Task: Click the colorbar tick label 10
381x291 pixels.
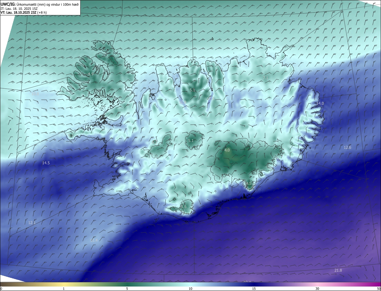Action: click(190, 289)
